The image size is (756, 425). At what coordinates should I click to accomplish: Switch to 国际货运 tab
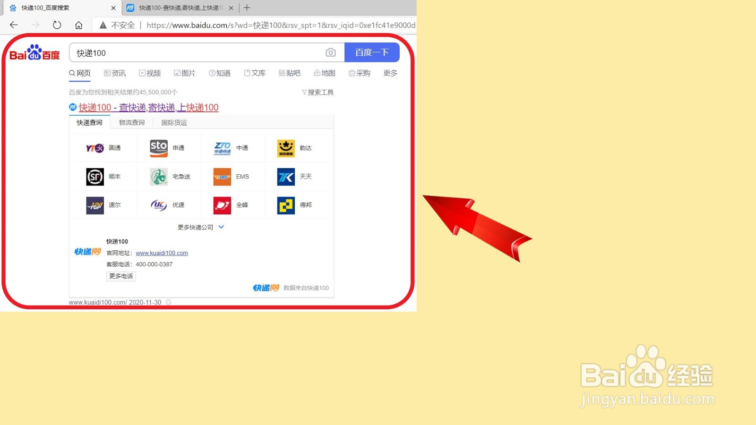click(x=174, y=122)
